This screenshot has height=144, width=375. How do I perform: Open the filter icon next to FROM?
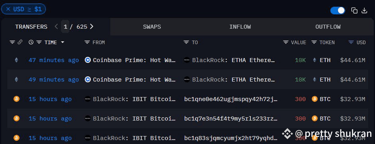[87, 42]
